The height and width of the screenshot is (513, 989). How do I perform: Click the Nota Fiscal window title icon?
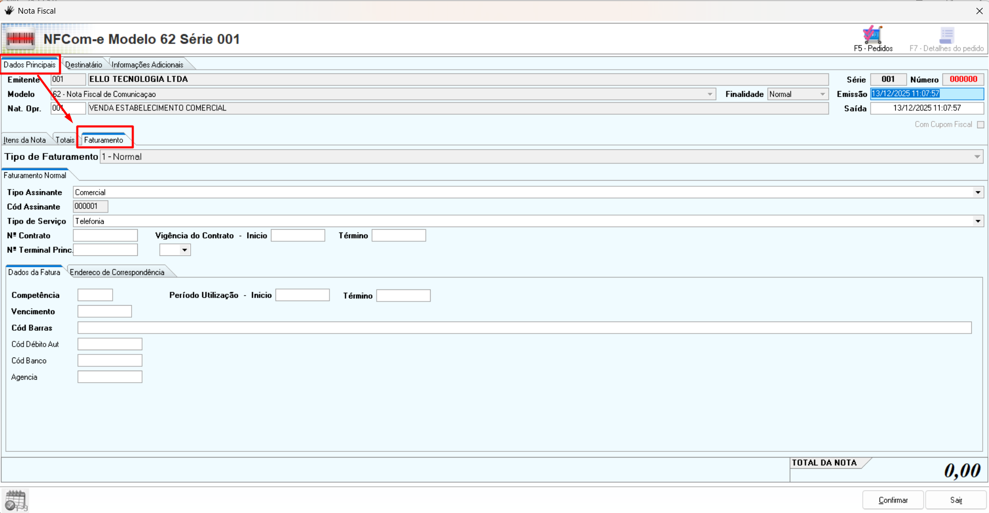[9, 10]
